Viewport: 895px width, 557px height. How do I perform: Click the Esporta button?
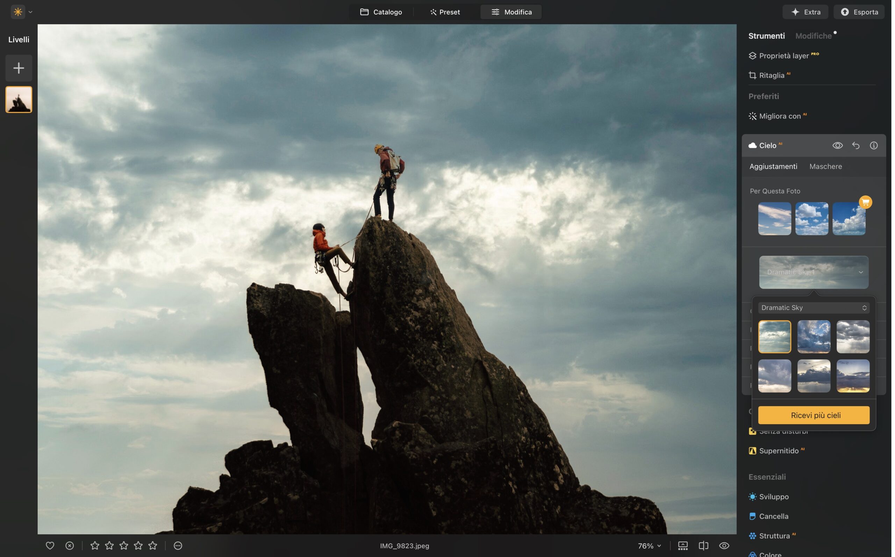(x=859, y=12)
